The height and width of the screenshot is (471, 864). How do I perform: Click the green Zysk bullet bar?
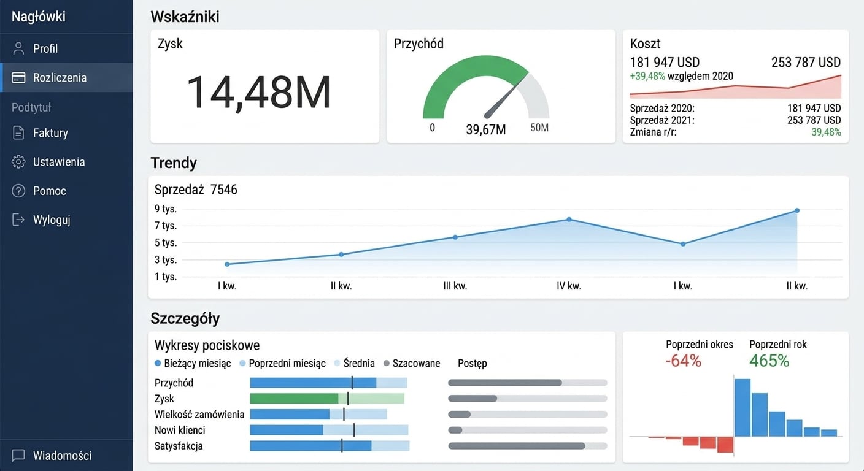[295, 399]
